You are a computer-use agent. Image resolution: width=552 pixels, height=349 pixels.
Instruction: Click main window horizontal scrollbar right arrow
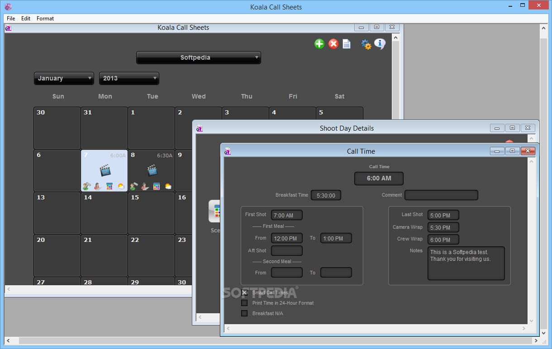pyautogui.click(x=537, y=341)
